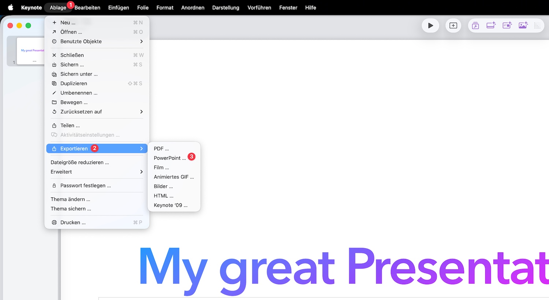
Task: Close the Ablage menu via its title
Action: coord(58,7)
